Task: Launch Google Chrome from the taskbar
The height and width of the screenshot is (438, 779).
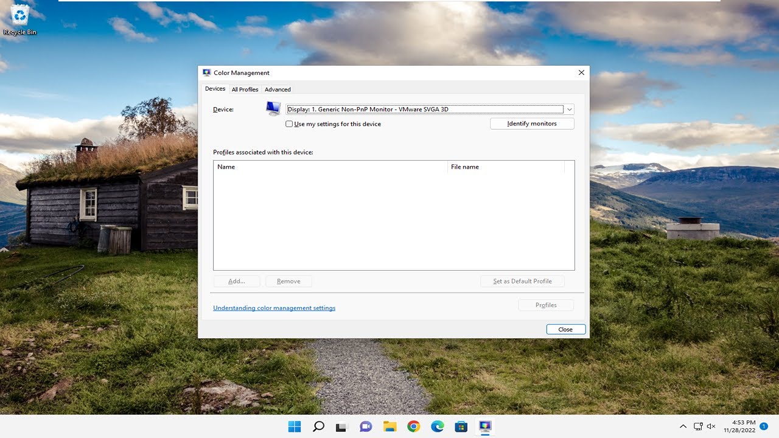Action: pos(414,426)
